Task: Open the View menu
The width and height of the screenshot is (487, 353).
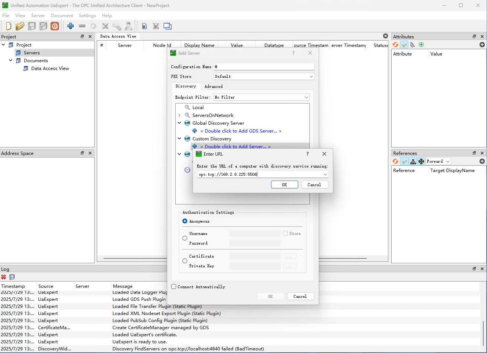Action: pos(20,16)
